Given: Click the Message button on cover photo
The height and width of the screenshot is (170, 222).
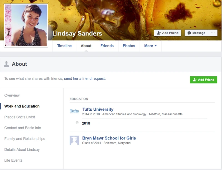Looking at the screenshot, I should point(196,33).
